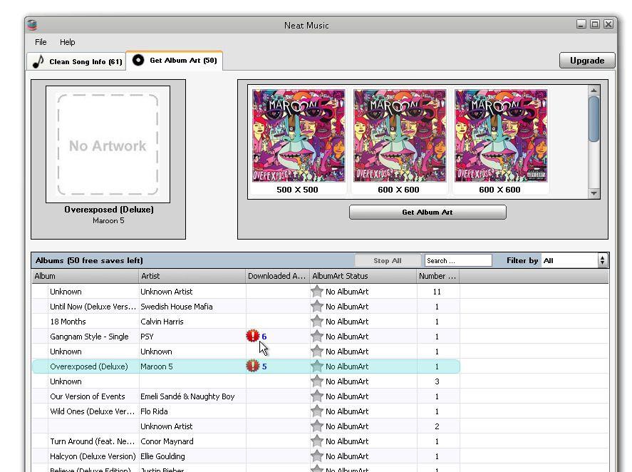Click the star icon in Unknown Artist row with 11 songs
The image size is (632, 472).
point(317,292)
